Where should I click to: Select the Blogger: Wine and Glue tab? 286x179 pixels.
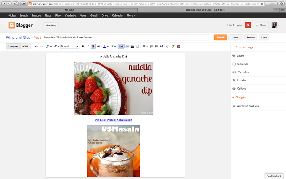pyautogui.click(x=205, y=10)
